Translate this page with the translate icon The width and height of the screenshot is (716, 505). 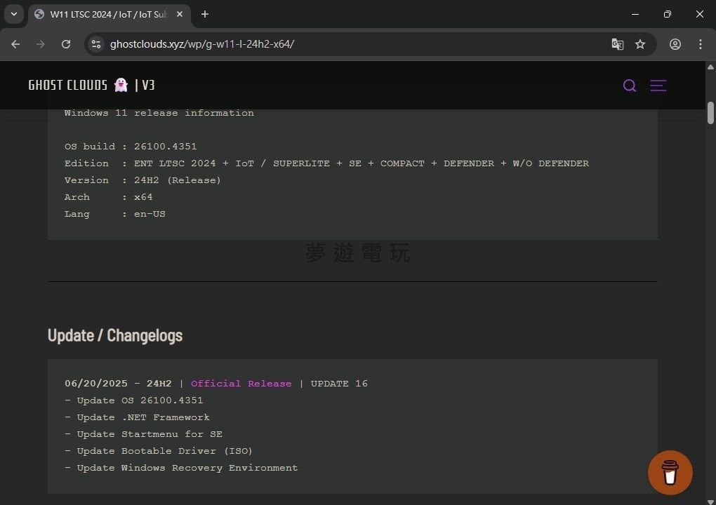617,44
